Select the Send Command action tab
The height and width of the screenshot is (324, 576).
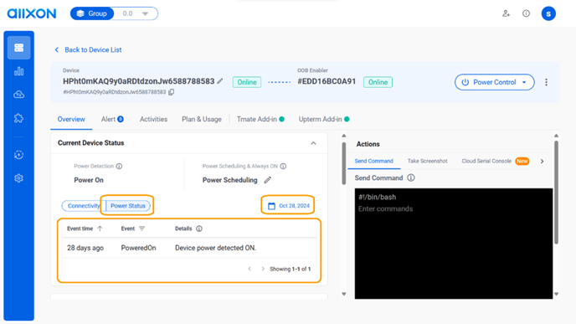click(x=373, y=162)
